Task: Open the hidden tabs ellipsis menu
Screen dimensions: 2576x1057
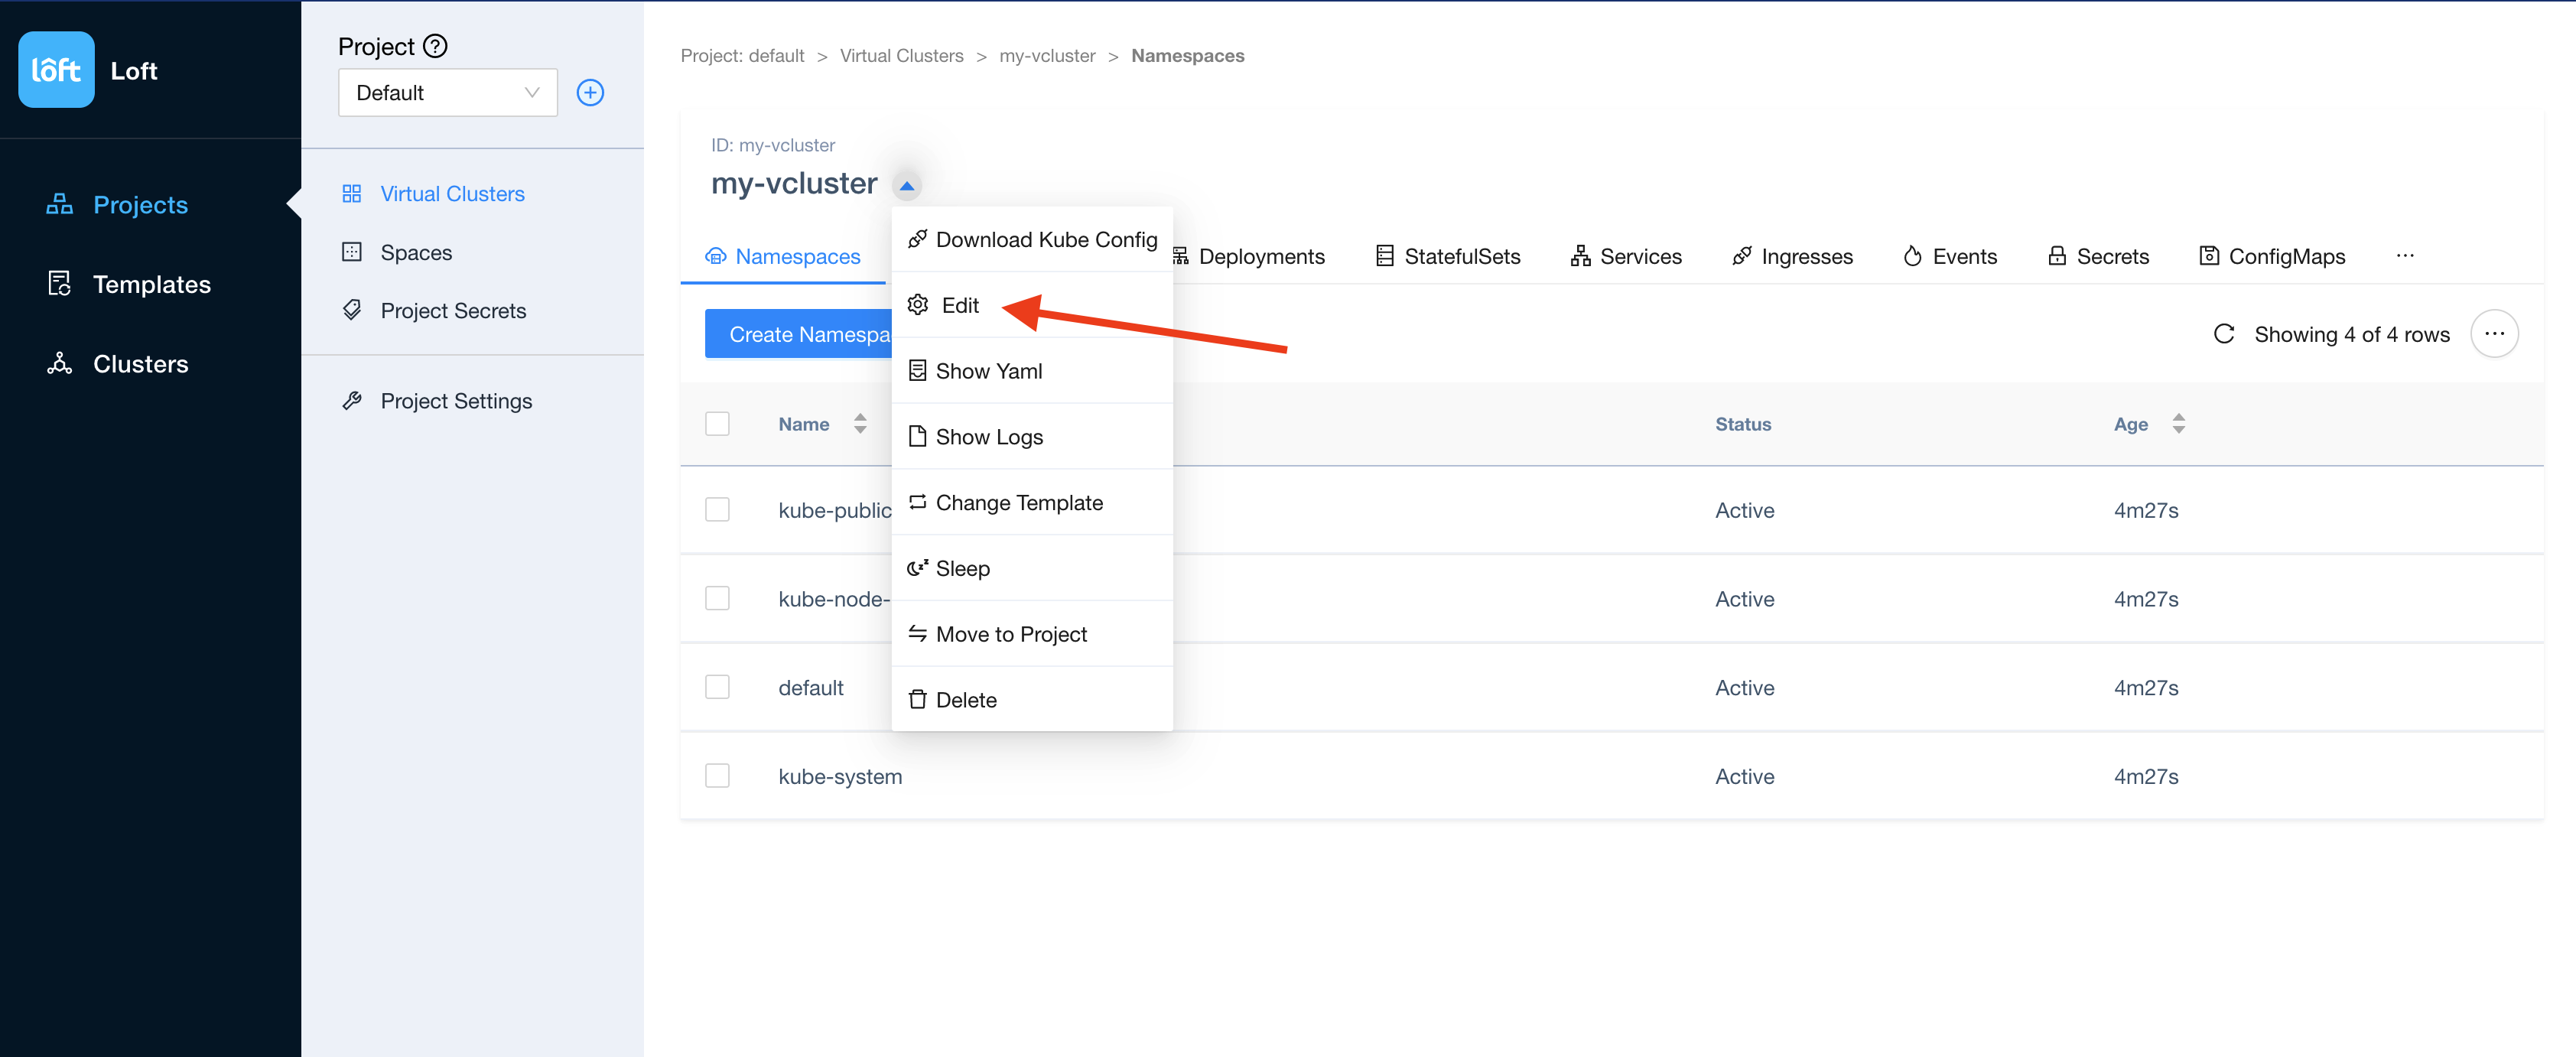Action: click(x=2406, y=256)
